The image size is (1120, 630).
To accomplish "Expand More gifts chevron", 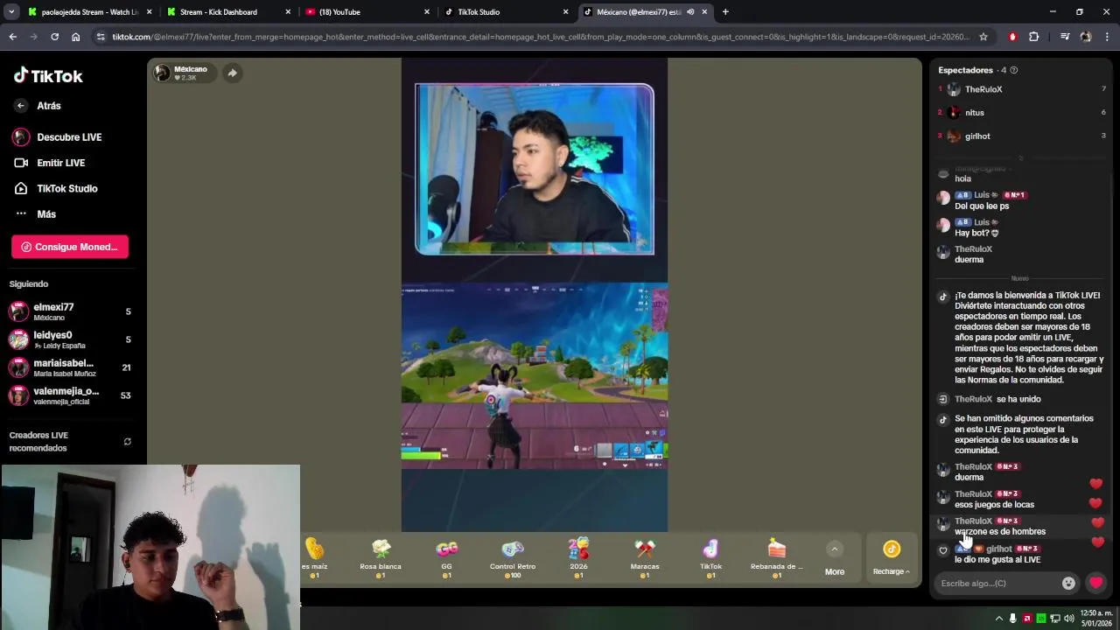I will pos(834,549).
